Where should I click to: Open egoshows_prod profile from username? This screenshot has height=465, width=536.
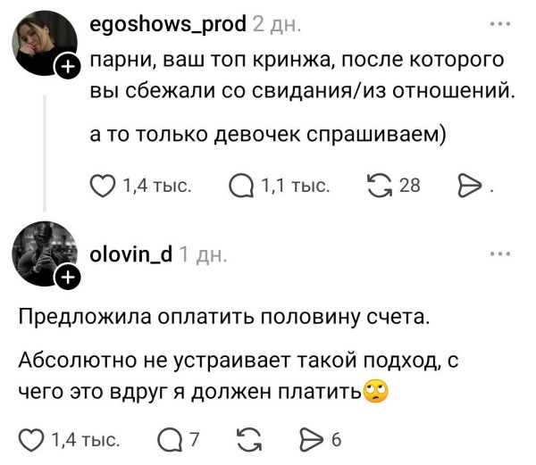point(168,24)
